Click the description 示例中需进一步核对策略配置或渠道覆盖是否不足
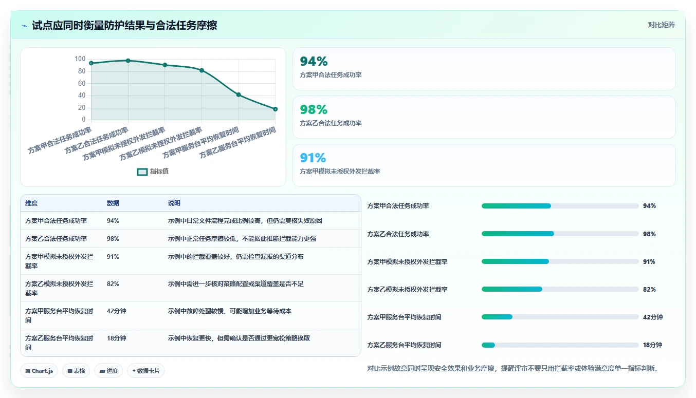This screenshot has width=696, height=398. pyautogui.click(x=236, y=283)
